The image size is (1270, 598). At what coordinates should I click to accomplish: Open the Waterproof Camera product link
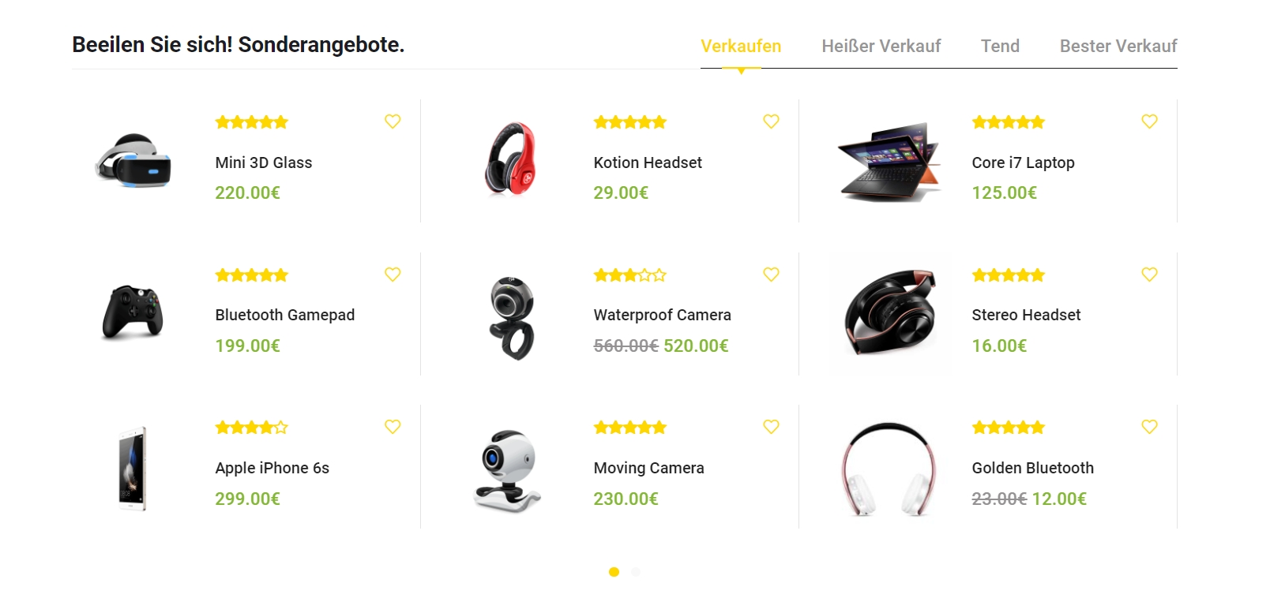[662, 315]
